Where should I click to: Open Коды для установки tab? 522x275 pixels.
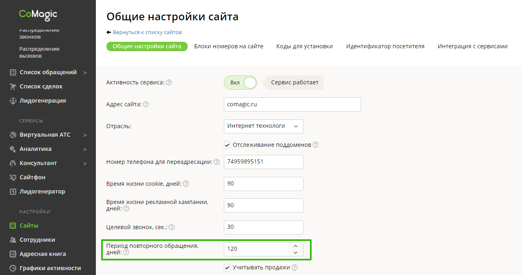click(304, 46)
